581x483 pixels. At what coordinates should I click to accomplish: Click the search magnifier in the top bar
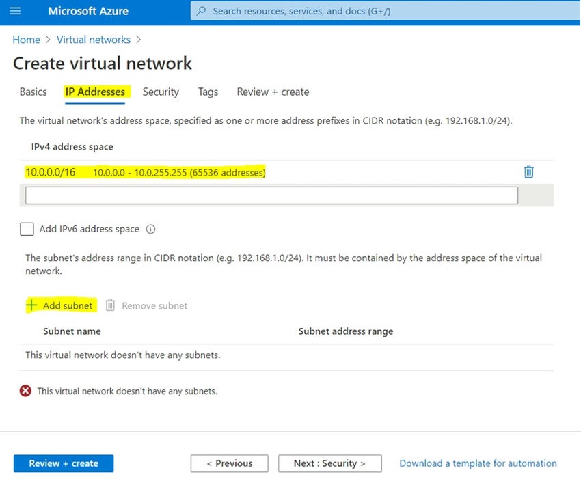(201, 11)
